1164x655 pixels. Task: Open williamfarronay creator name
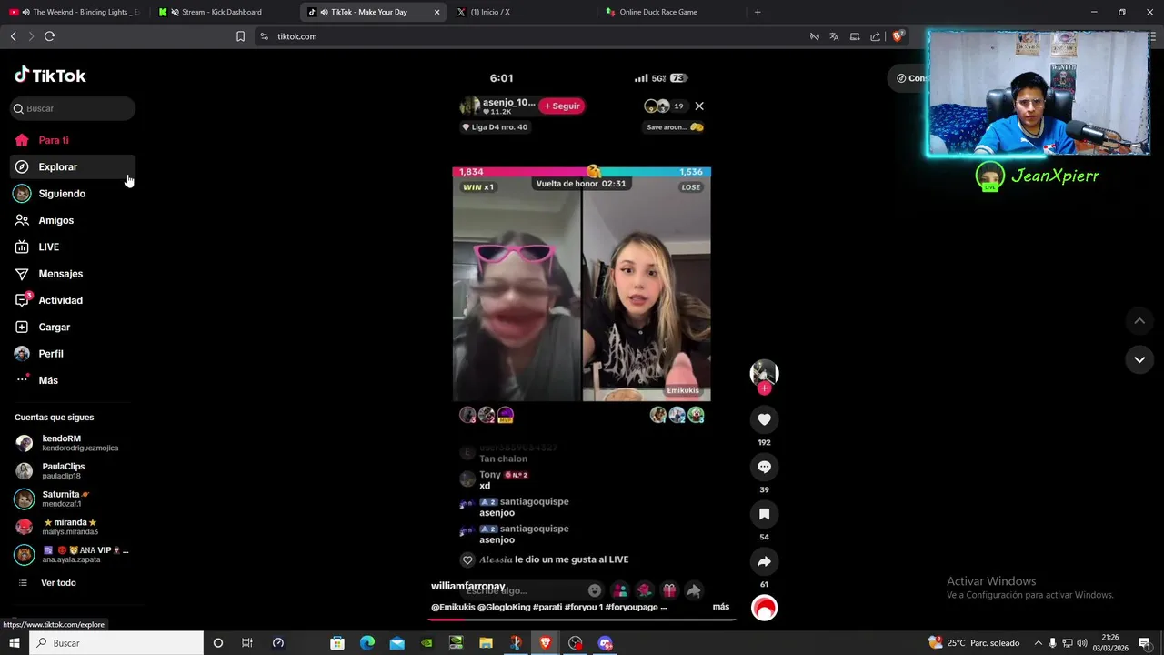(468, 586)
